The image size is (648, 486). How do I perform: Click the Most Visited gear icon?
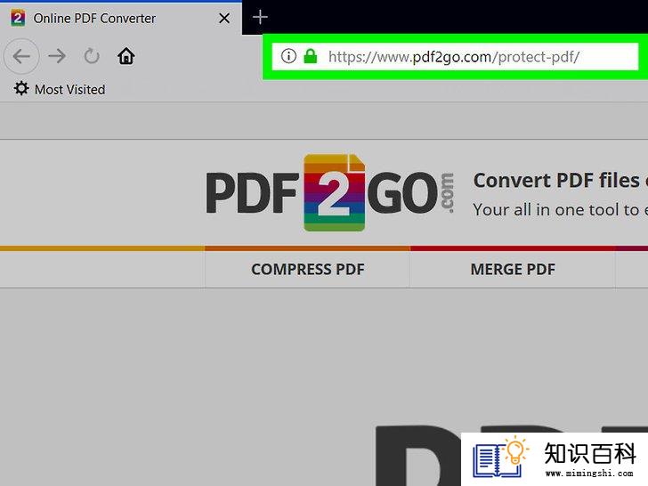[x=21, y=88]
